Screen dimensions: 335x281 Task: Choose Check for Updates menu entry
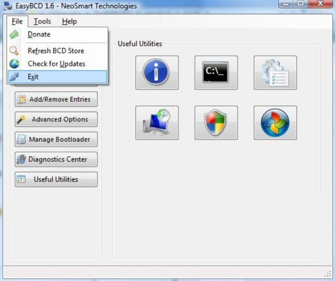56,64
